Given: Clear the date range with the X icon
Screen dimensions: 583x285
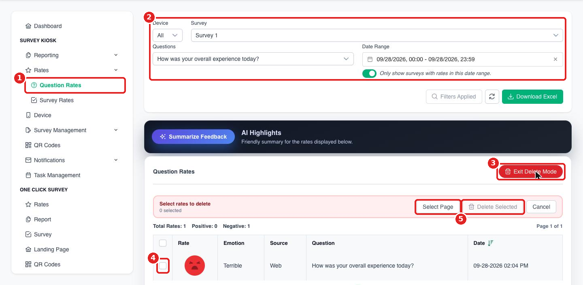Looking at the screenshot, I should click(555, 59).
